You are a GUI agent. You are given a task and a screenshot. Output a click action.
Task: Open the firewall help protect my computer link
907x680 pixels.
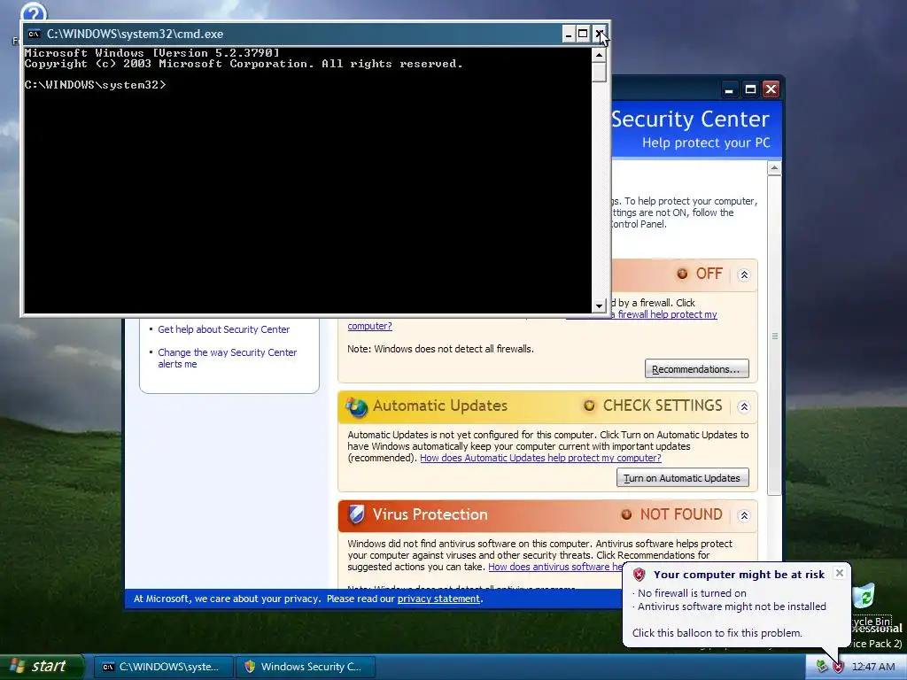[x=664, y=314]
